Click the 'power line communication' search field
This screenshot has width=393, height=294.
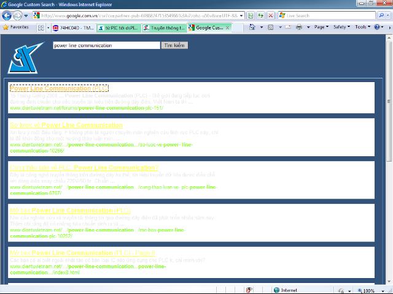[106, 45]
